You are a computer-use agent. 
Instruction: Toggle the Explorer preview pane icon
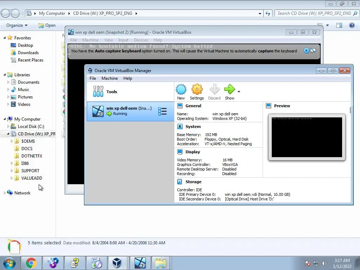[x=339, y=25]
